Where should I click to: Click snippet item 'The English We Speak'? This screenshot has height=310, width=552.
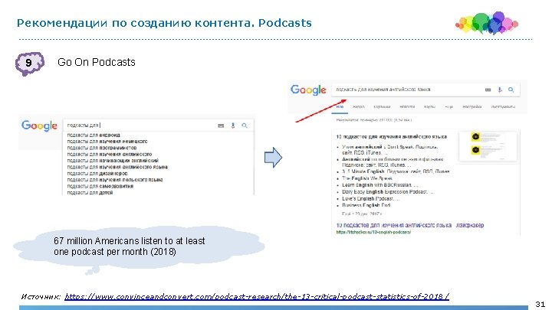(366, 178)
